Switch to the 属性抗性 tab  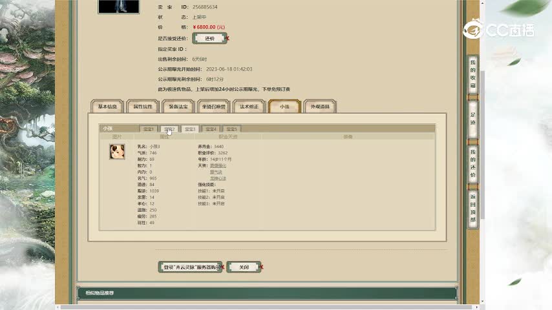coord(143,107)
